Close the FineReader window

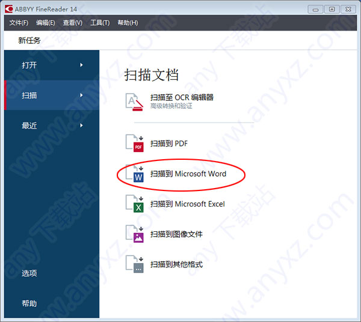pyautogui.click(x=348, y=10)
